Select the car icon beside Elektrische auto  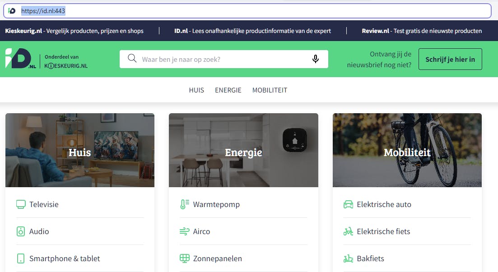(x=347, y=204)
